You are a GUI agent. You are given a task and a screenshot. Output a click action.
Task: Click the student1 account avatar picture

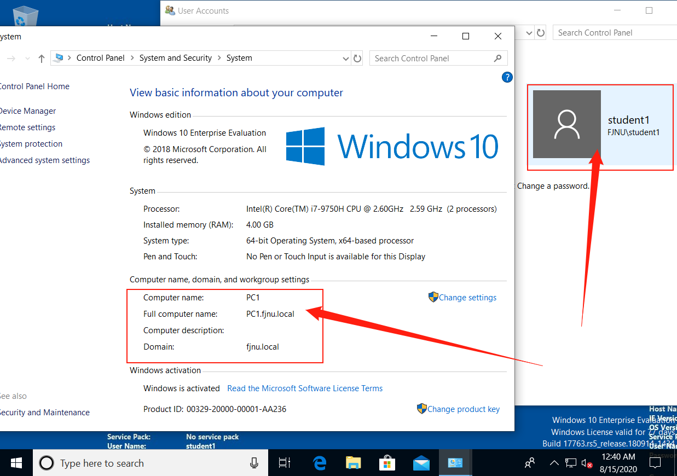tap(567, 125)
